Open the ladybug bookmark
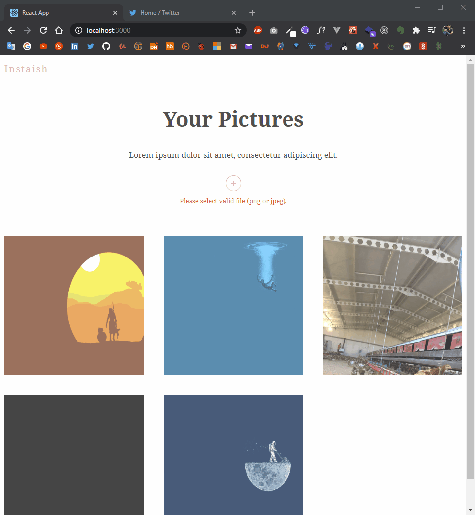This screenshot has height=515, width=475. point(201,46)
